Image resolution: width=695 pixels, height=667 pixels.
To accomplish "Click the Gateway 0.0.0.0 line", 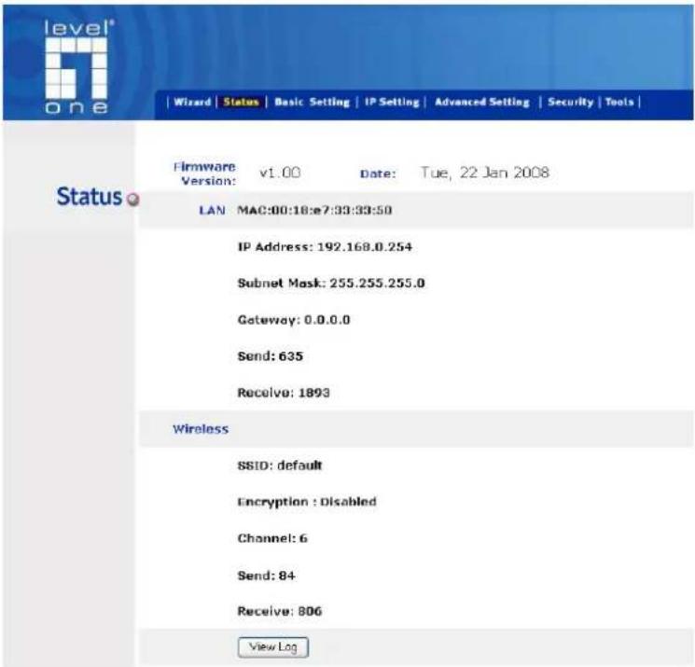I will (x=294, y=320).
